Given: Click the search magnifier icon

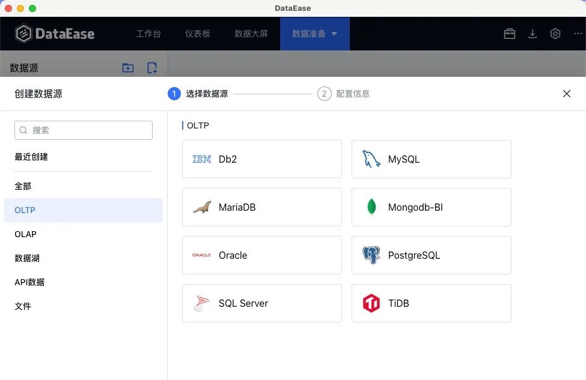Looking at the screenshot, I should click(x=23, y=130).
